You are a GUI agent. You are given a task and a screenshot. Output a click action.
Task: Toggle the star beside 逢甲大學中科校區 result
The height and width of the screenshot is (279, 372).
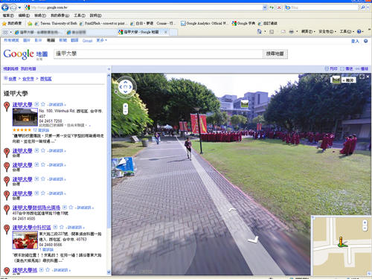click(62, 227)
